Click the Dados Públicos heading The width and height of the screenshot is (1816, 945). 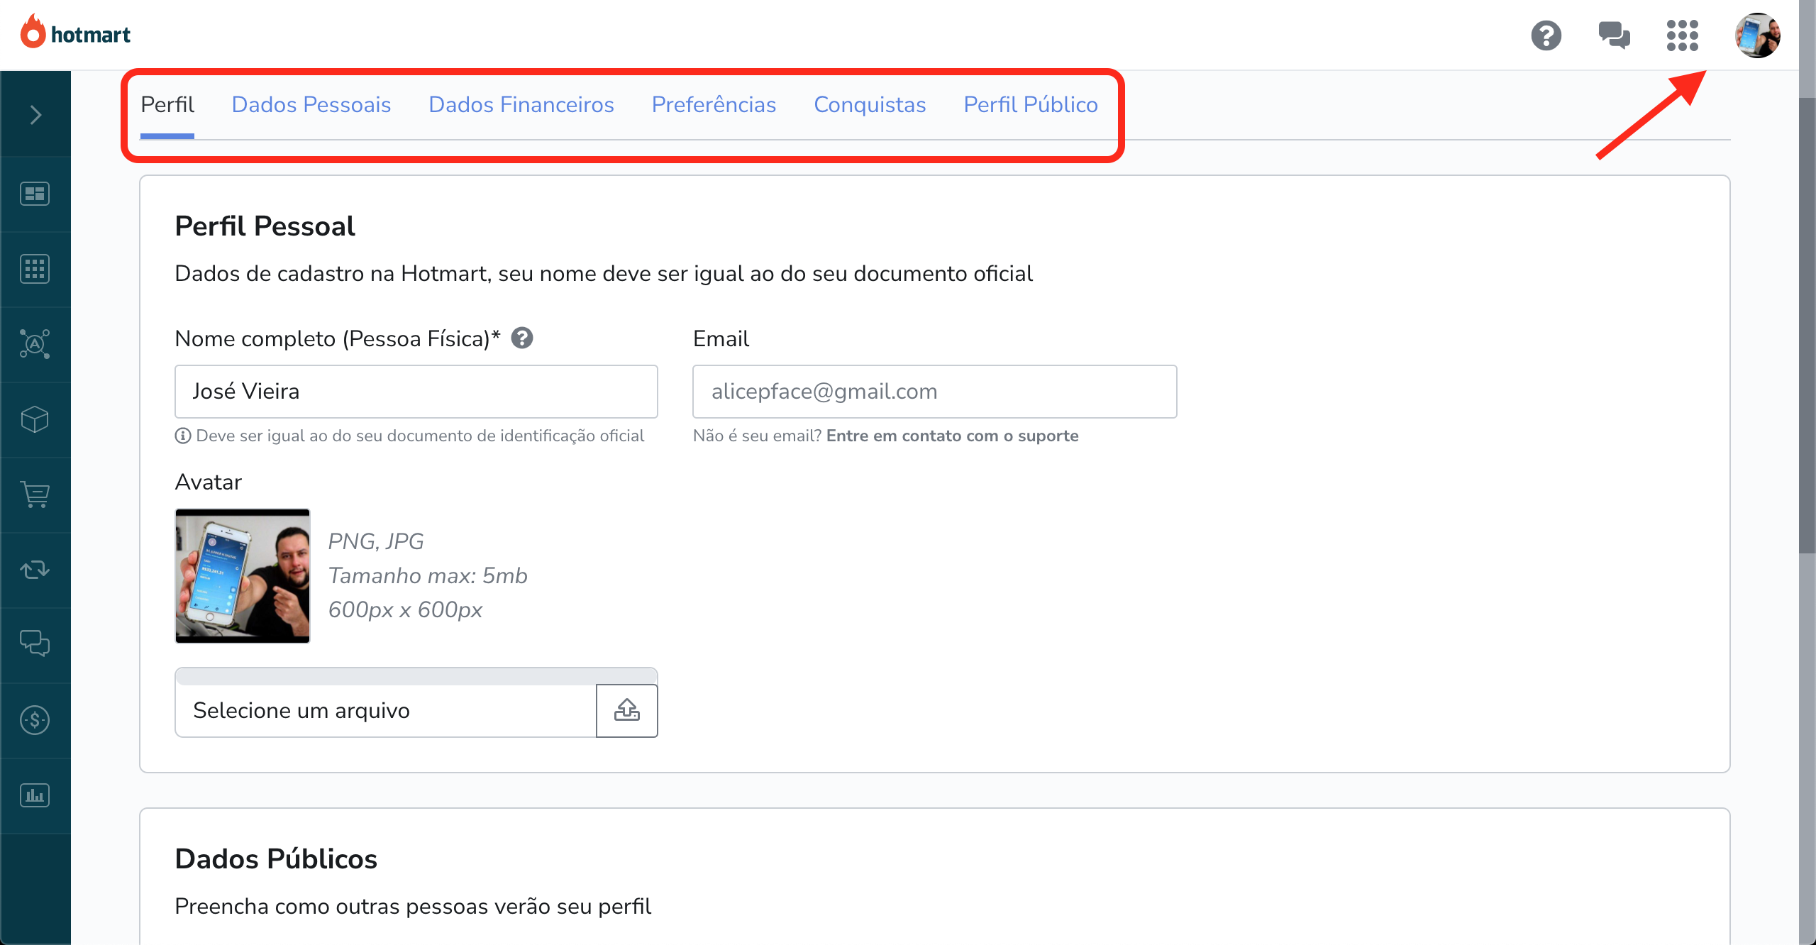coord(276,859)
